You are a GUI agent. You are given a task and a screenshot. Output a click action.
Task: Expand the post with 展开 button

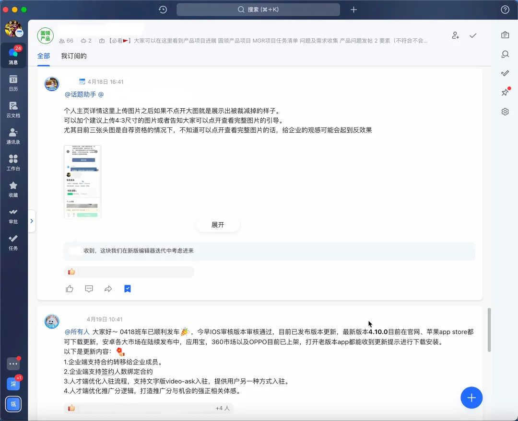click(218, 225)
